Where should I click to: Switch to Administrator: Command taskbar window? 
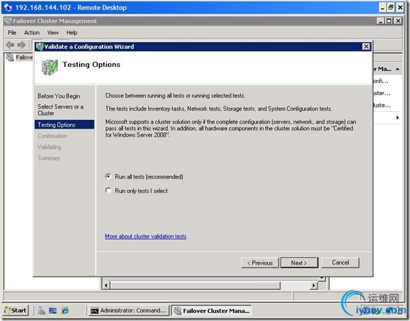point(129,310)
